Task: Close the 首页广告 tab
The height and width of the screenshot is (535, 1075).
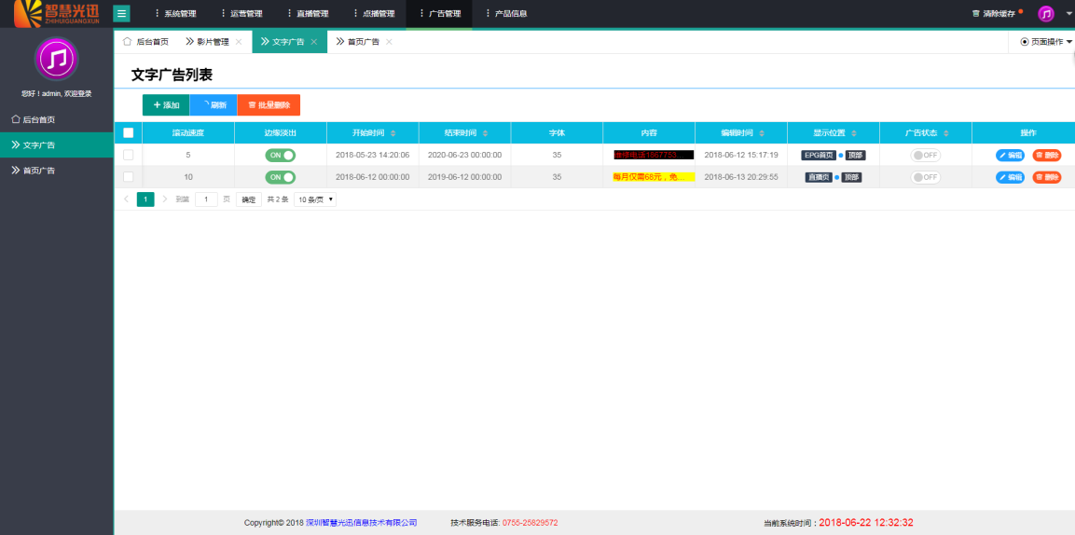Action: coord(389,42)
